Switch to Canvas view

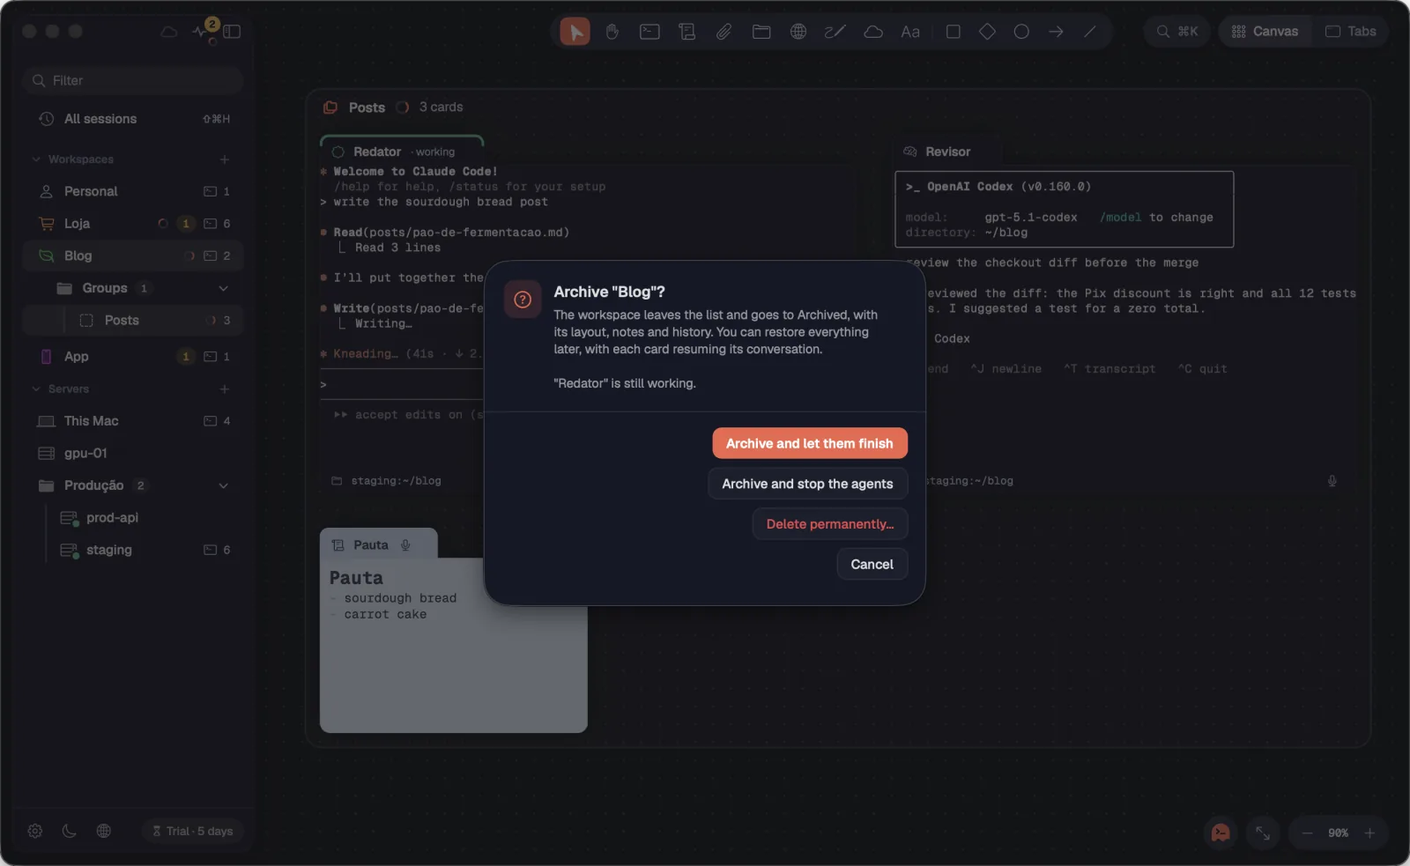point(1265,32)
